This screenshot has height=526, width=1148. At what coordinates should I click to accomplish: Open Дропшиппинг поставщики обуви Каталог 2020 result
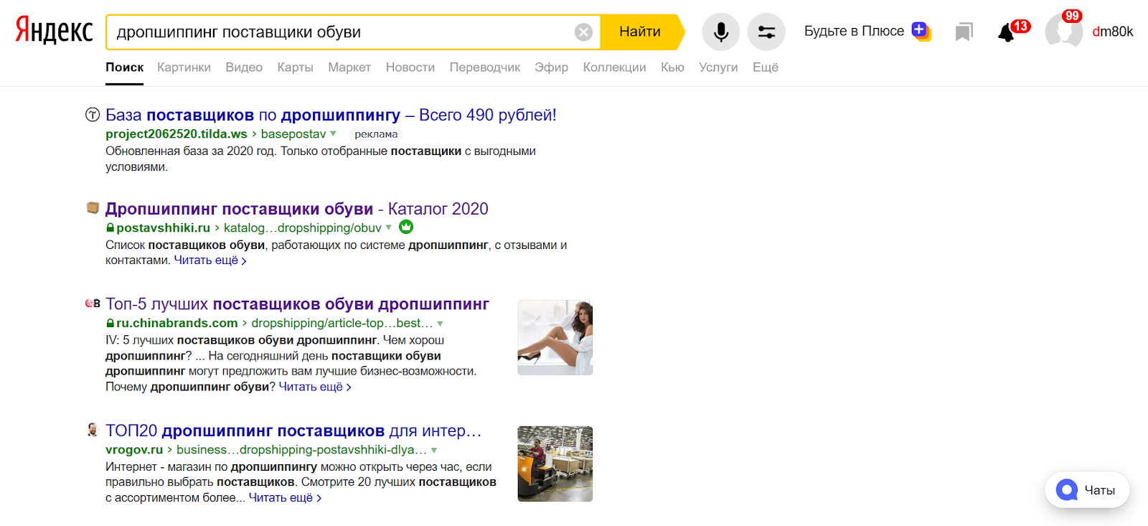[x=297, y=209]
